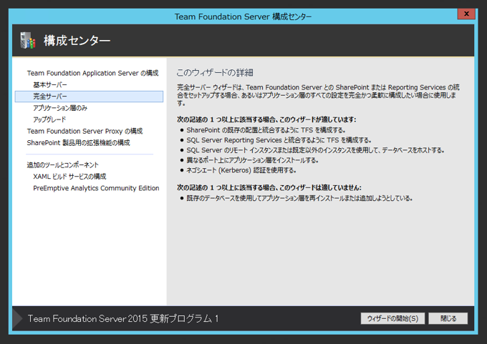Screen dimensions: 487x344
Task: Select 基本サーバー in the left tree
Action: pyautogui.click(x=50, y=84)
